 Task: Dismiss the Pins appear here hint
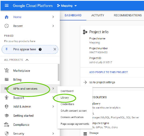click(x=55, y=49)
